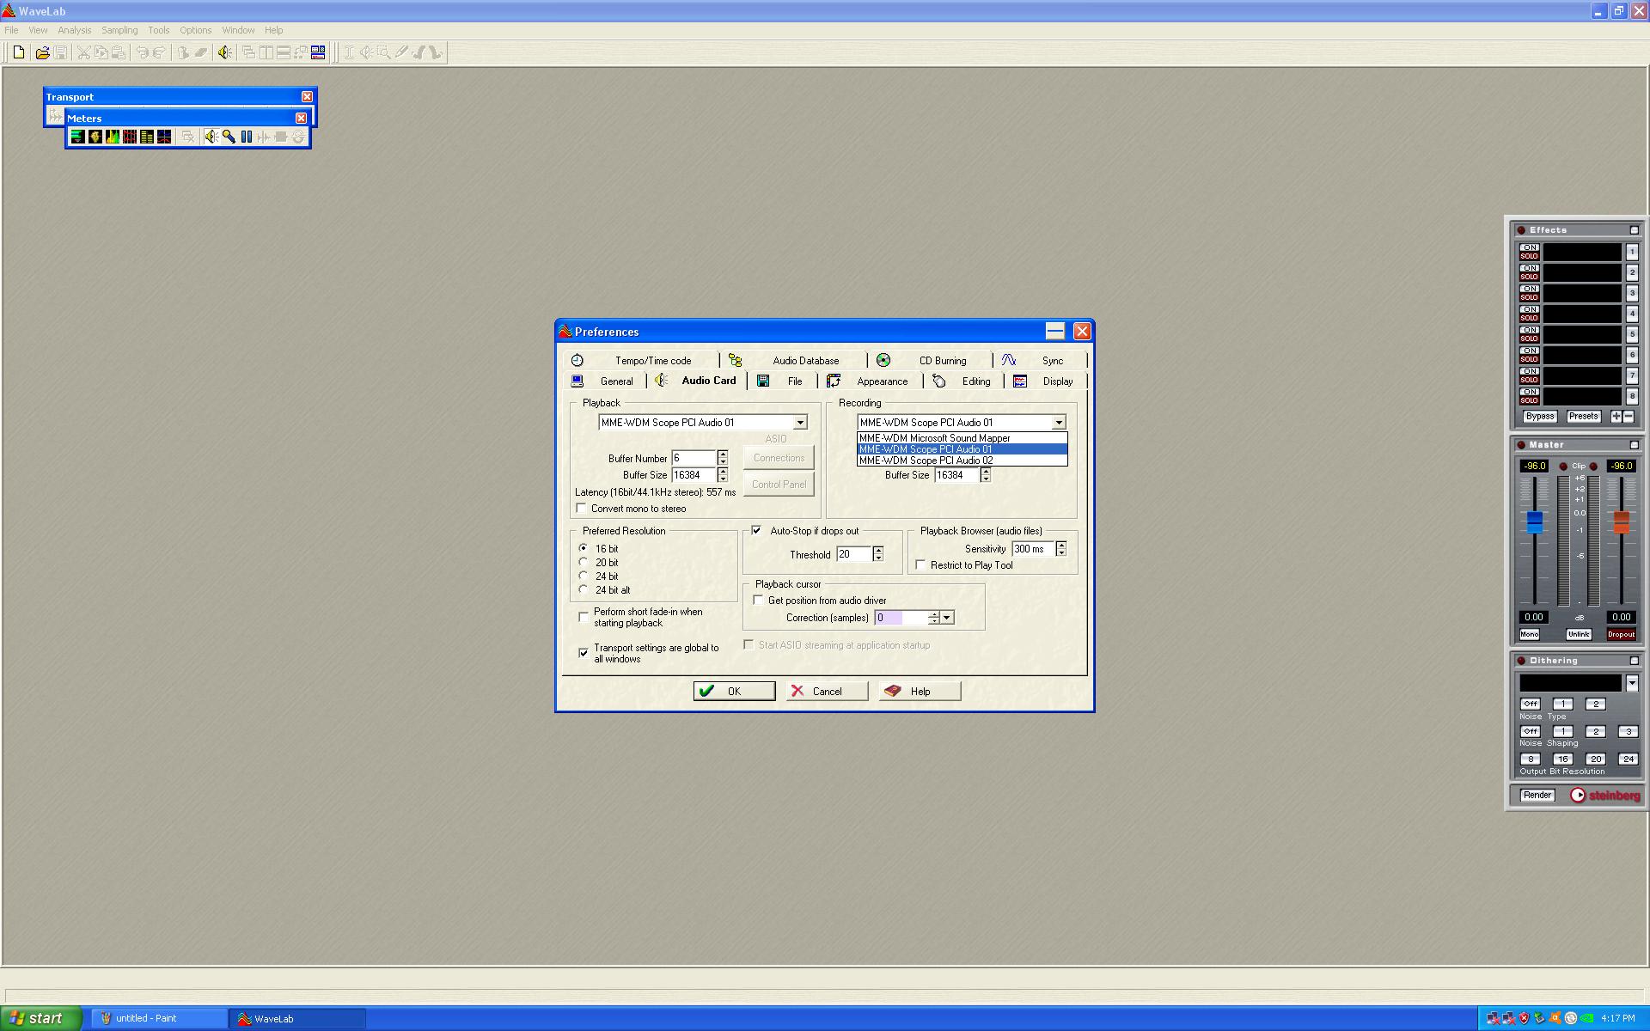Toggle ON for effect slot 1

point(1530,247)
